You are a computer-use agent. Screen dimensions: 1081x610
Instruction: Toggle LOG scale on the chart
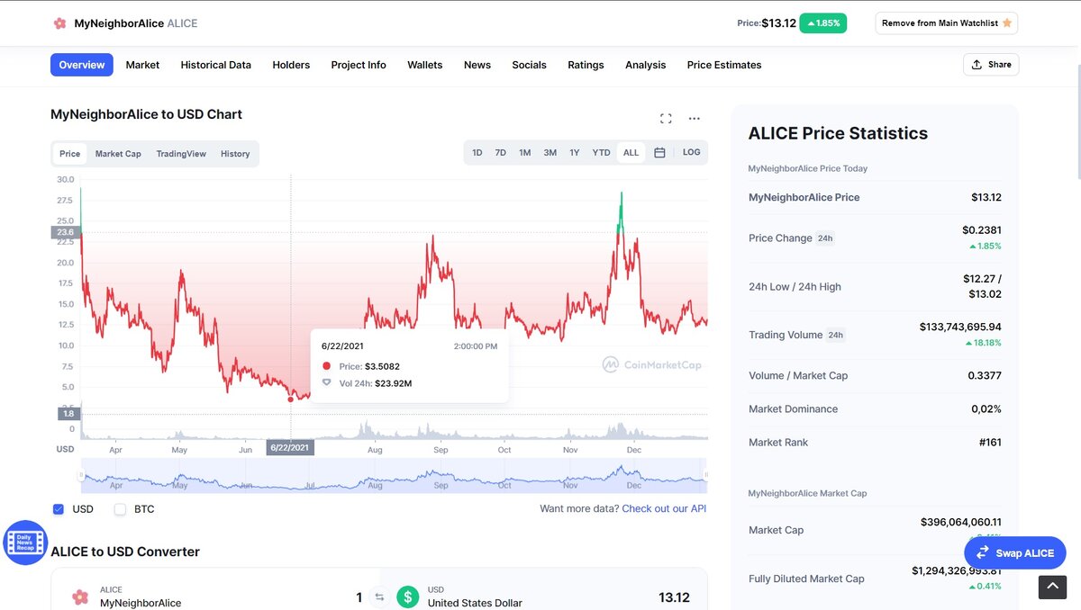point(691,153)
